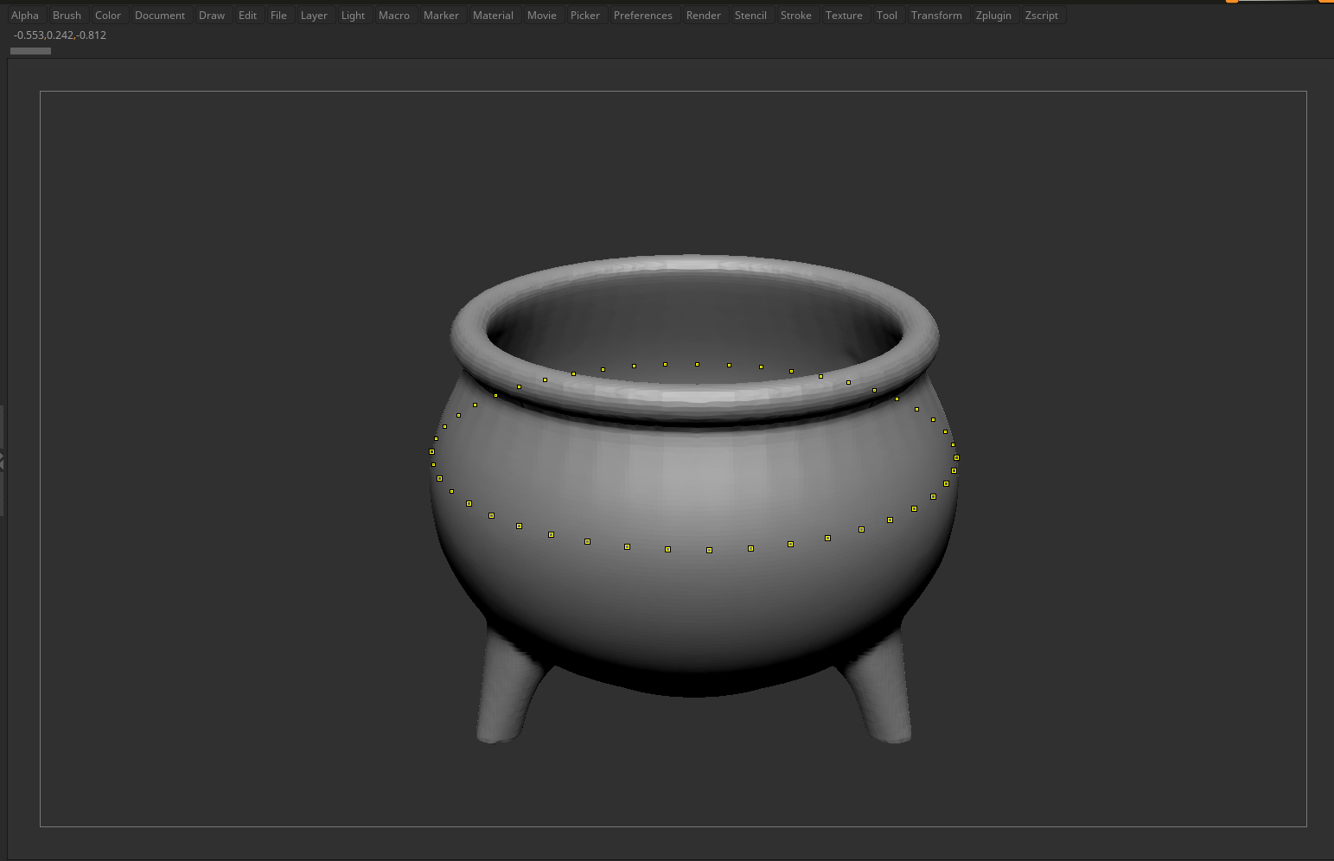Open the Draw menu
The width and height of the screenshot is (1334, 861).
(x=212, y=16)
